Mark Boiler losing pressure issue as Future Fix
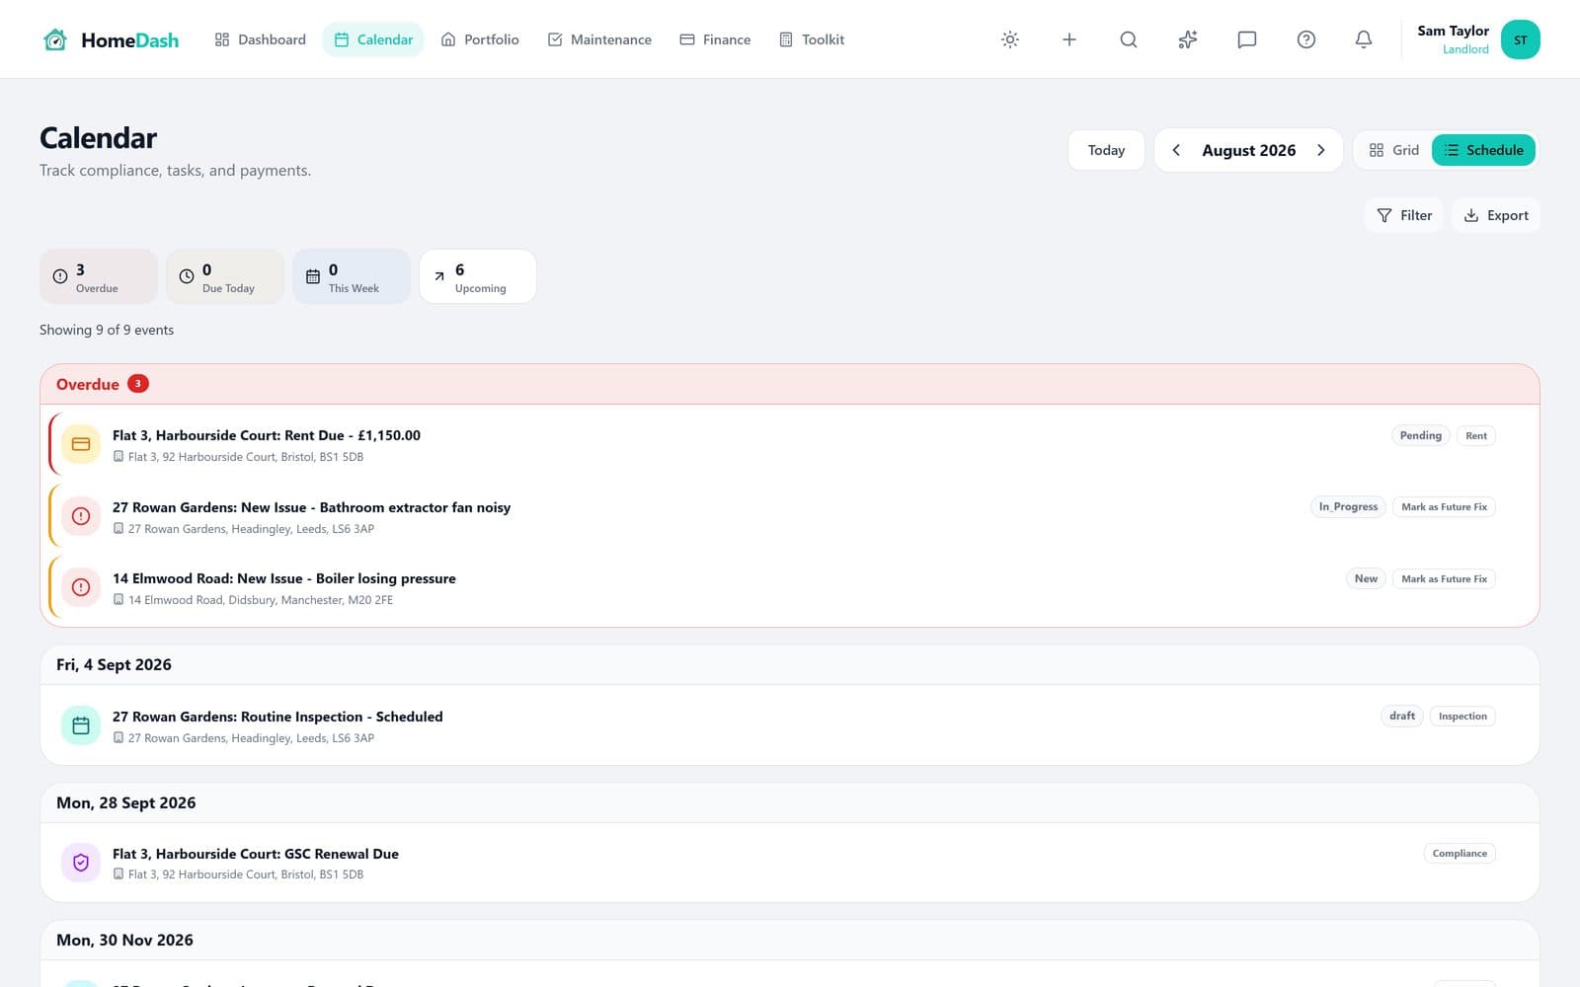 pyautogui.click(x=1444, y=578)
